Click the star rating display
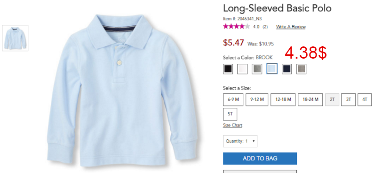The width and height of the screenshot is (374, 173). point(236,26)
